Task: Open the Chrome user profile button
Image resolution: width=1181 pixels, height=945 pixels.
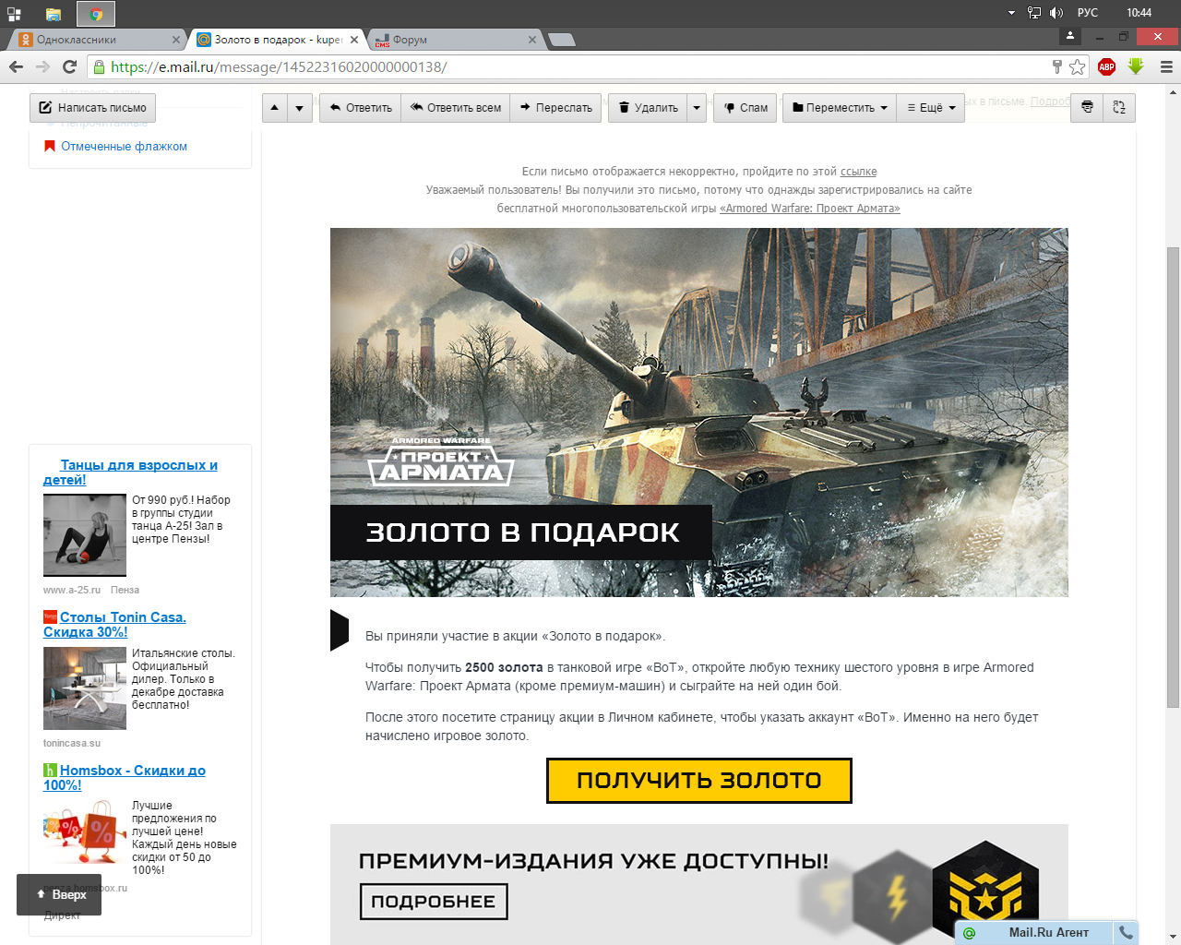Action: [1070, 36]
